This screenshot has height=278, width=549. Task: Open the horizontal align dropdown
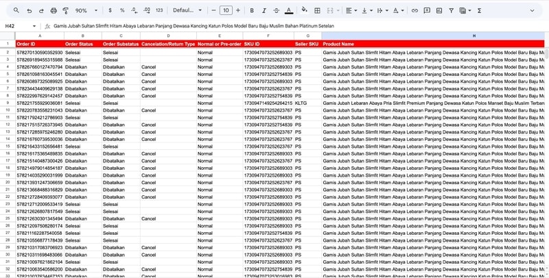tap(351, 11)
